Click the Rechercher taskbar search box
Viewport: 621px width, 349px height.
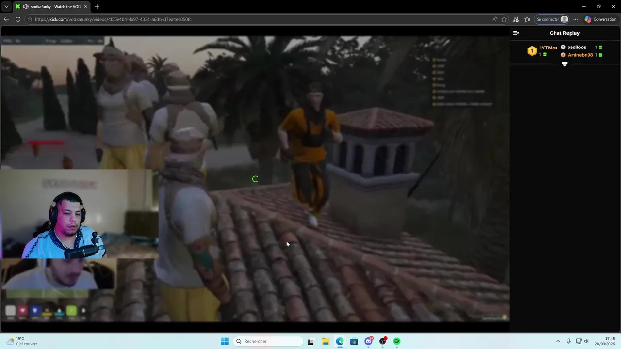pos(268,341)
